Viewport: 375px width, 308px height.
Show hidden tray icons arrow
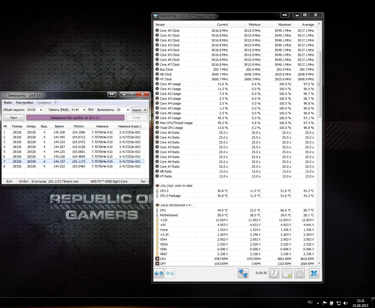[318, 303]
